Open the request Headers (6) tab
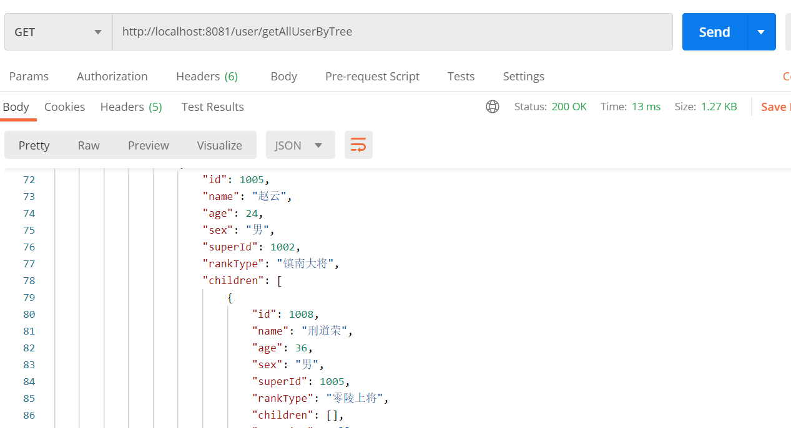 point(207,76)
